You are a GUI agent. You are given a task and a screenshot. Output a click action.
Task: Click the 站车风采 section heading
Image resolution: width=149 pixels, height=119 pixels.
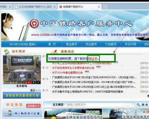click(18, 51)
